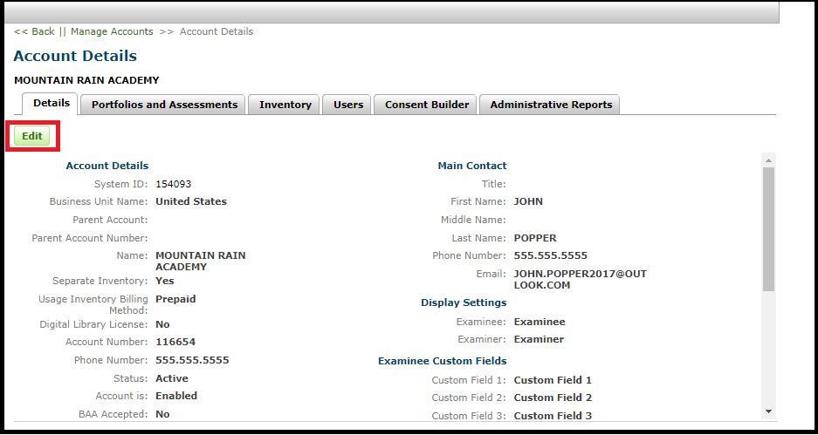Click the Examinee Custom Fields heading
Viewport: 818px width, 435px height.
pyautogui.click(x=443, y=361)
